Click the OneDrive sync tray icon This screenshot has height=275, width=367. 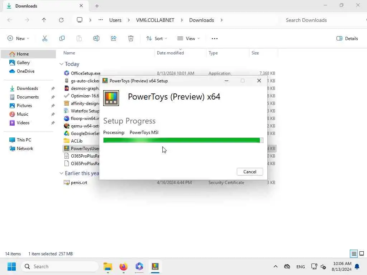point(287,266)
